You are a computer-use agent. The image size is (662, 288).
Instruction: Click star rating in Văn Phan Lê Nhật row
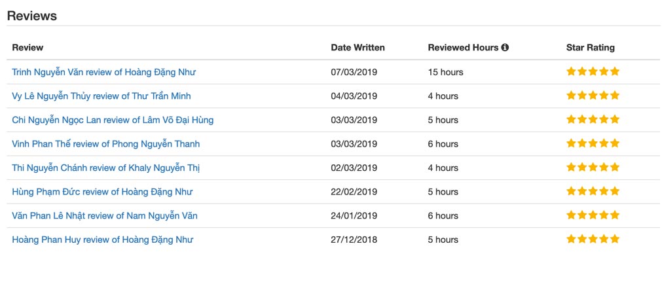pyautogui.click(x=593, y=215)
